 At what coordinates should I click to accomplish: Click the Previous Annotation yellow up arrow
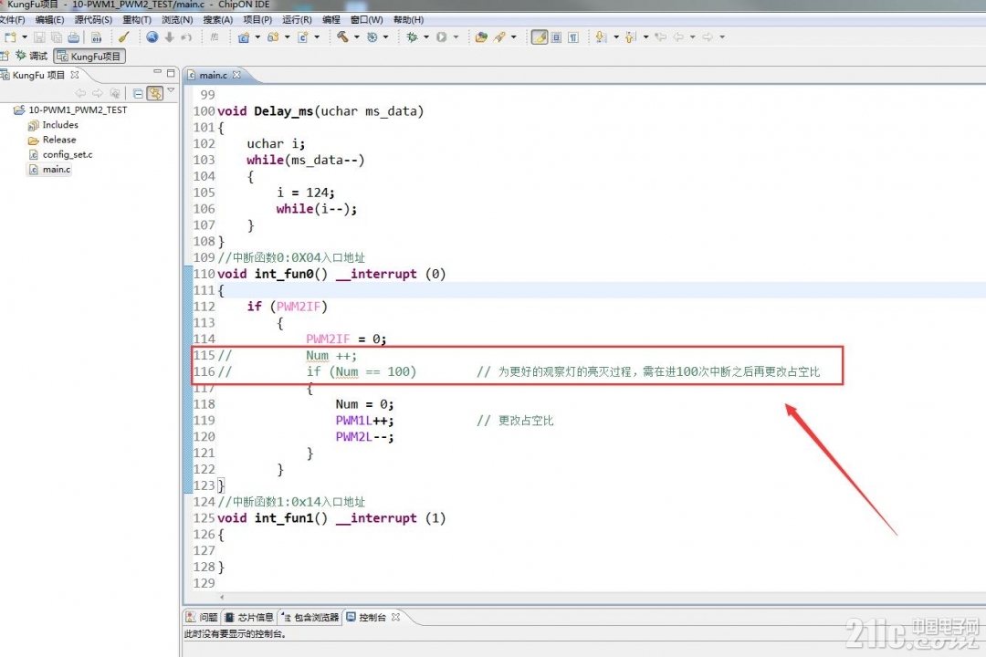[x=631, y=37]
